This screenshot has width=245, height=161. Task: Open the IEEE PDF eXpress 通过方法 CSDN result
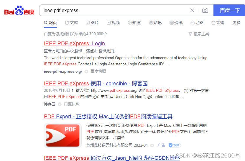pos(112,158)
